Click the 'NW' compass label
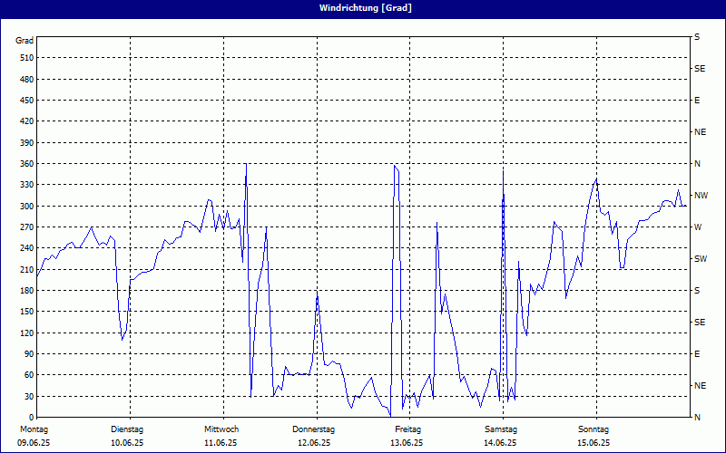The width and height of the screenshot is (726, 453). tap(701, 196)
